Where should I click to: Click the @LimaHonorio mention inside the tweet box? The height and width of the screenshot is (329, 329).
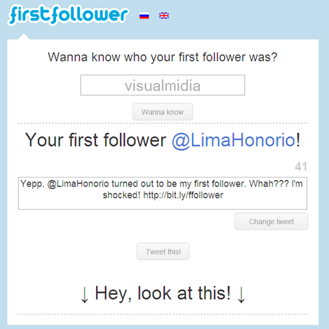78,184
